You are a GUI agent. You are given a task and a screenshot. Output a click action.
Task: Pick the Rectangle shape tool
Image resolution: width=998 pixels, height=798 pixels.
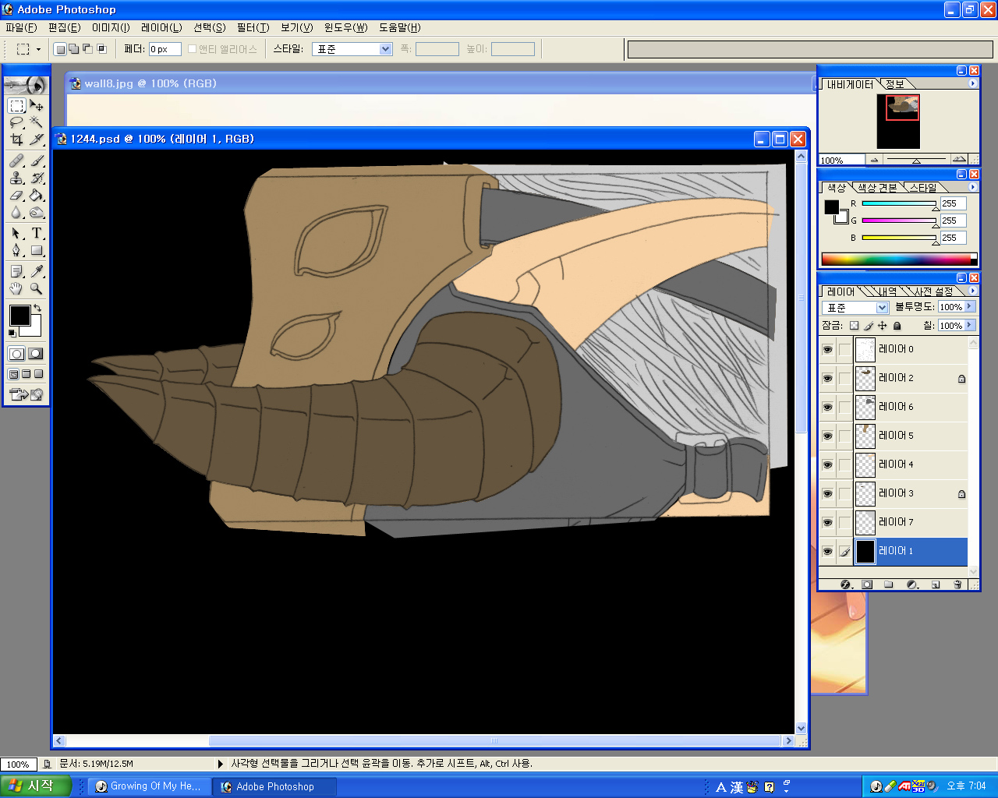click(x=37, y=250)
